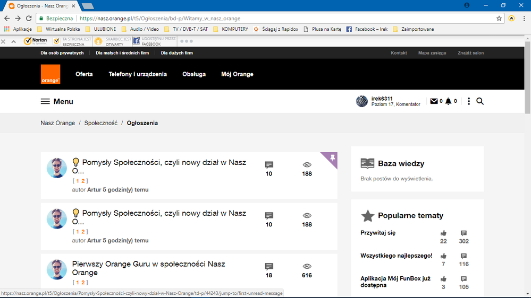
Task: Reload the page
Action: (30, 18)
